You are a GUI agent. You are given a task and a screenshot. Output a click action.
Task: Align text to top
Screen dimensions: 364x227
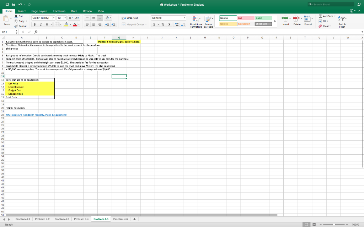click(x=87, y=18)
